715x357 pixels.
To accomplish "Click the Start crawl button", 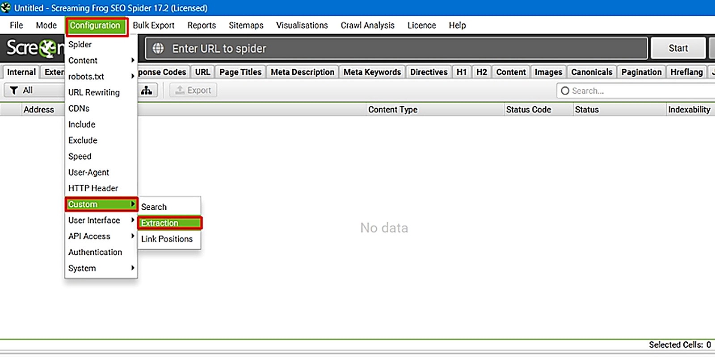I will click(x=678, y=48).
